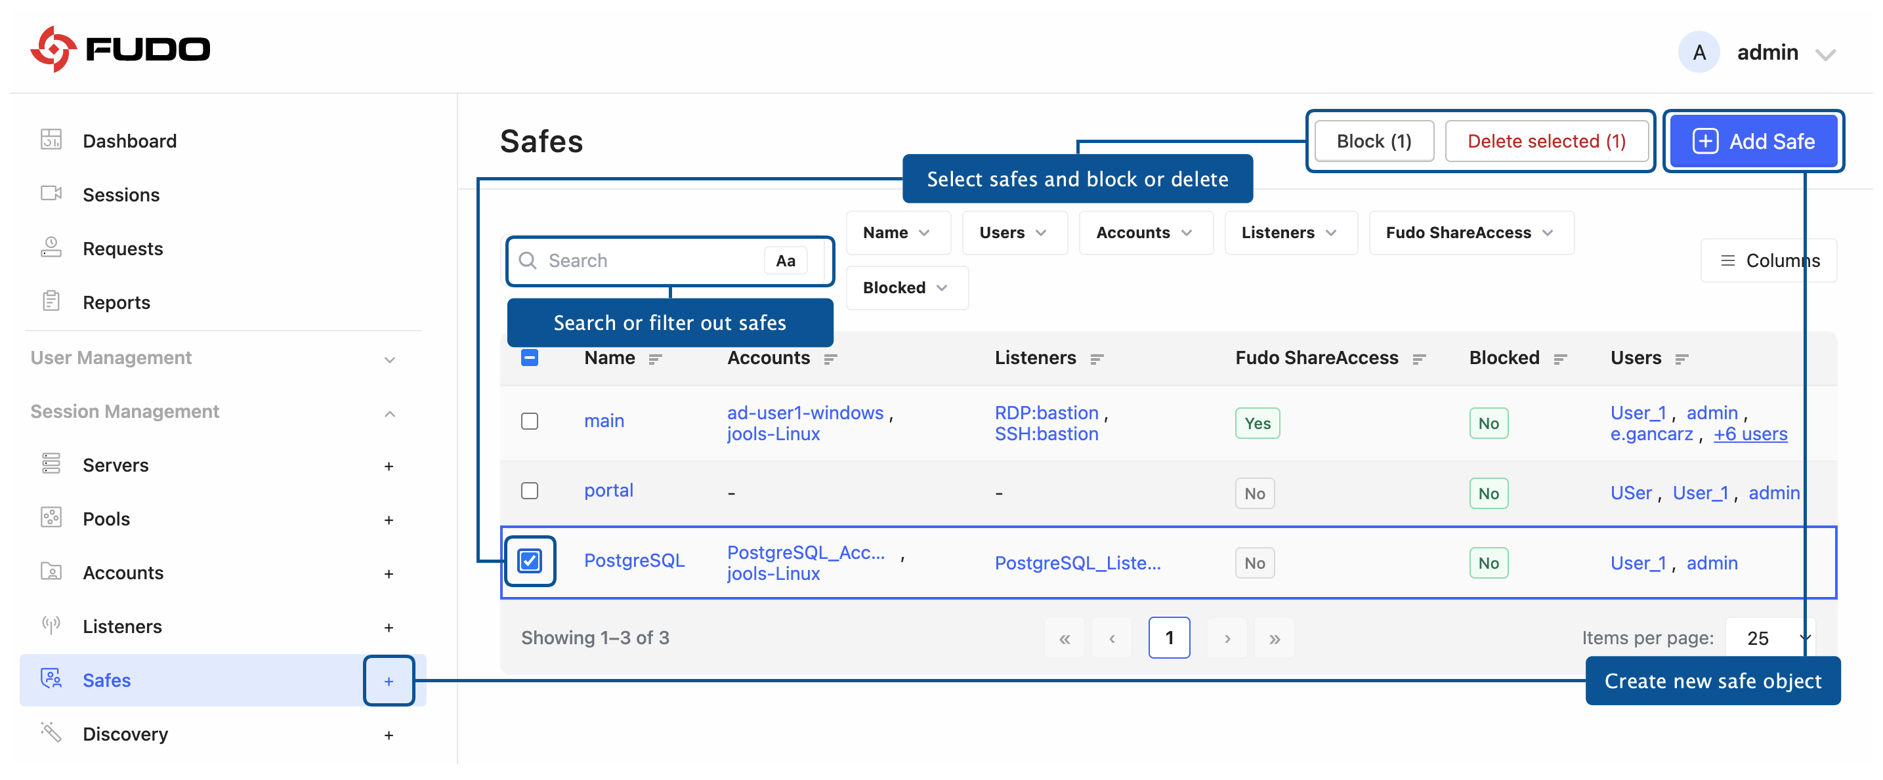
Task: Start a new discovery with the plus icon
Action: tap(389, 735)
